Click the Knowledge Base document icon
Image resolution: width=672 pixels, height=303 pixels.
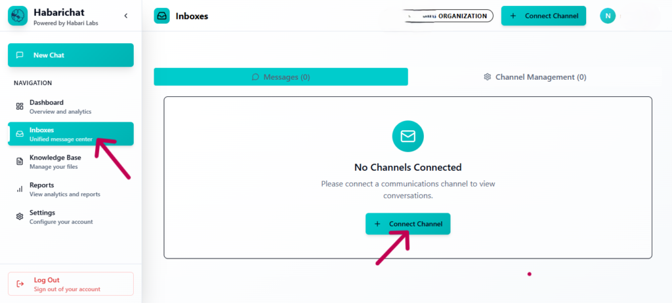tap(20, 162)
